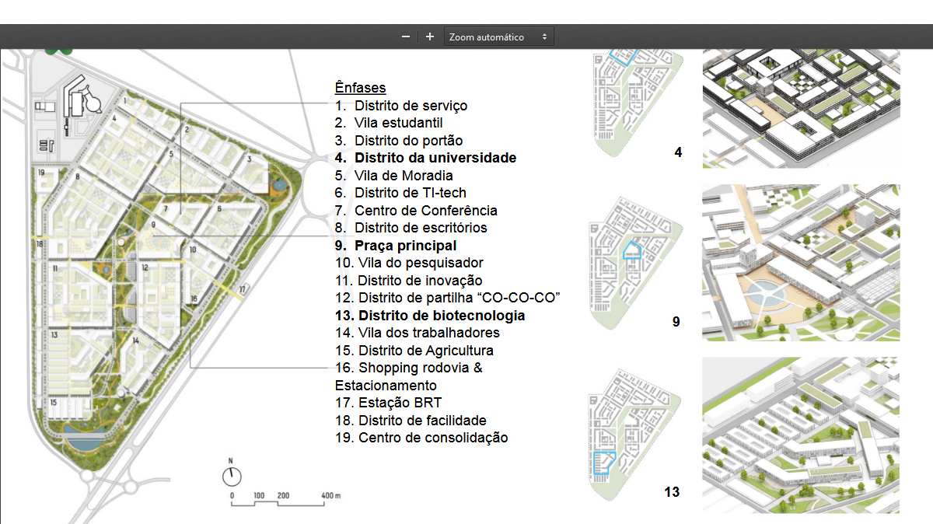
Task: Click the university district 3D rendering
Action: click(x=801, y=108)
